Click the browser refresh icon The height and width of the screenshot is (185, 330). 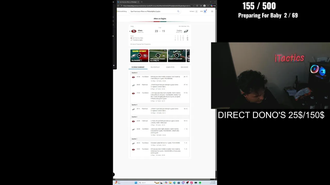pyautogui.click(x=118, y=6)
